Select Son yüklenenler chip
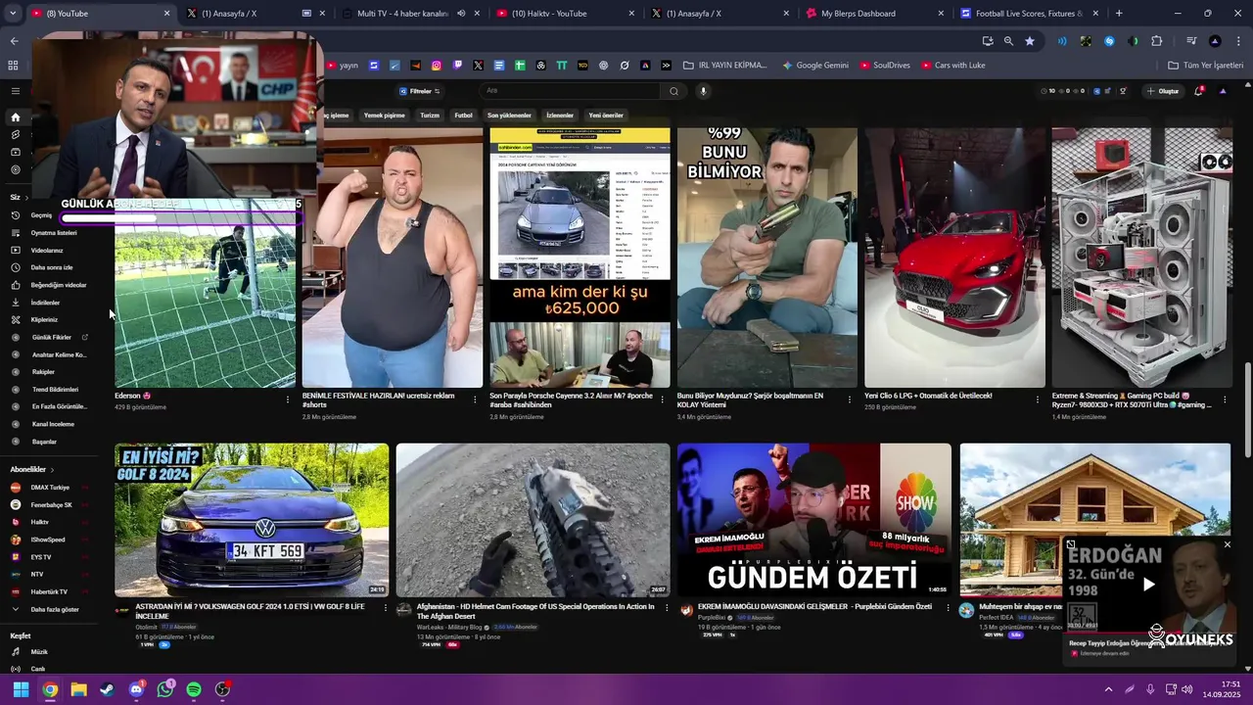 509,116
